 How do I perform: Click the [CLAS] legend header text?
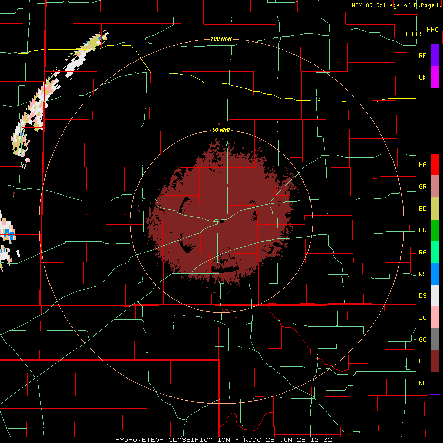(416, 34)
